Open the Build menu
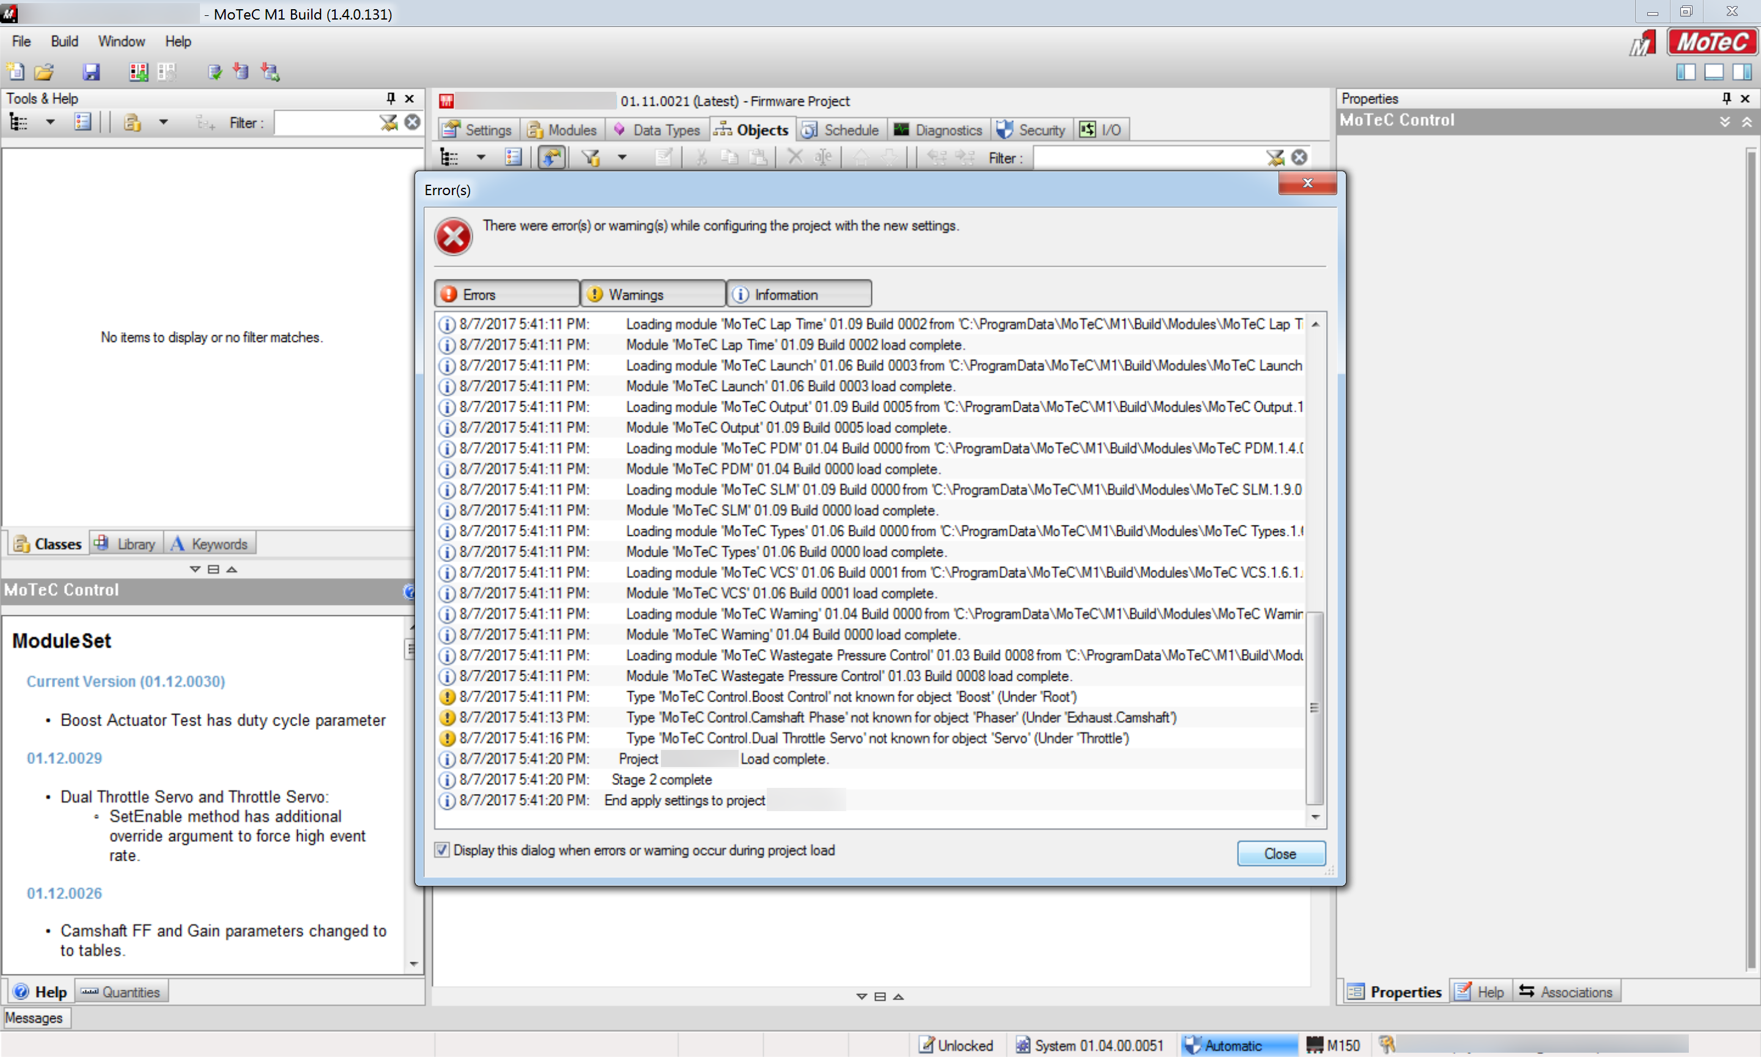Screen dimensions: 1761x1057 [x=64, y=42]
